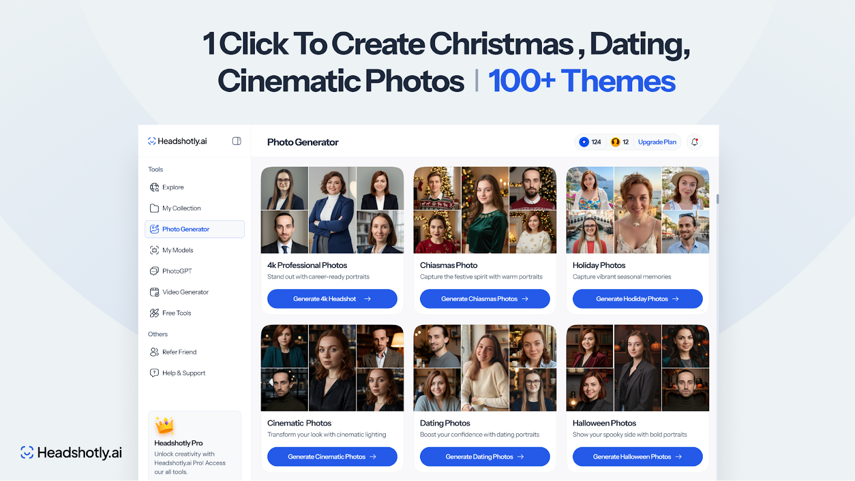Collapse the sidebar using the panel icon
Image resolution: width=855 pixels, height=481 pixels.
click(236, 141)
